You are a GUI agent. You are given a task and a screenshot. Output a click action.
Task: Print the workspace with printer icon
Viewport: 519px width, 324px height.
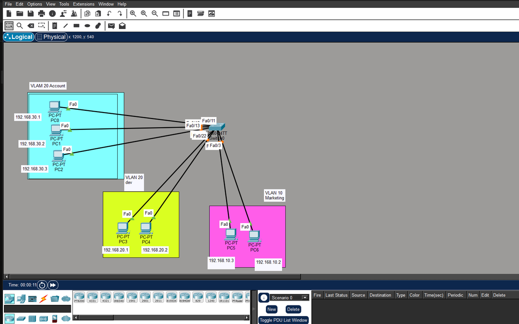42,14
